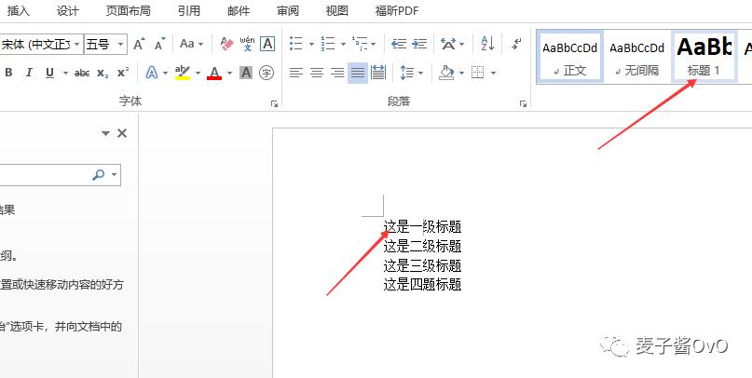
Task: Expand numbering library dropdown arrow
Action: click(x=343, y=45)
